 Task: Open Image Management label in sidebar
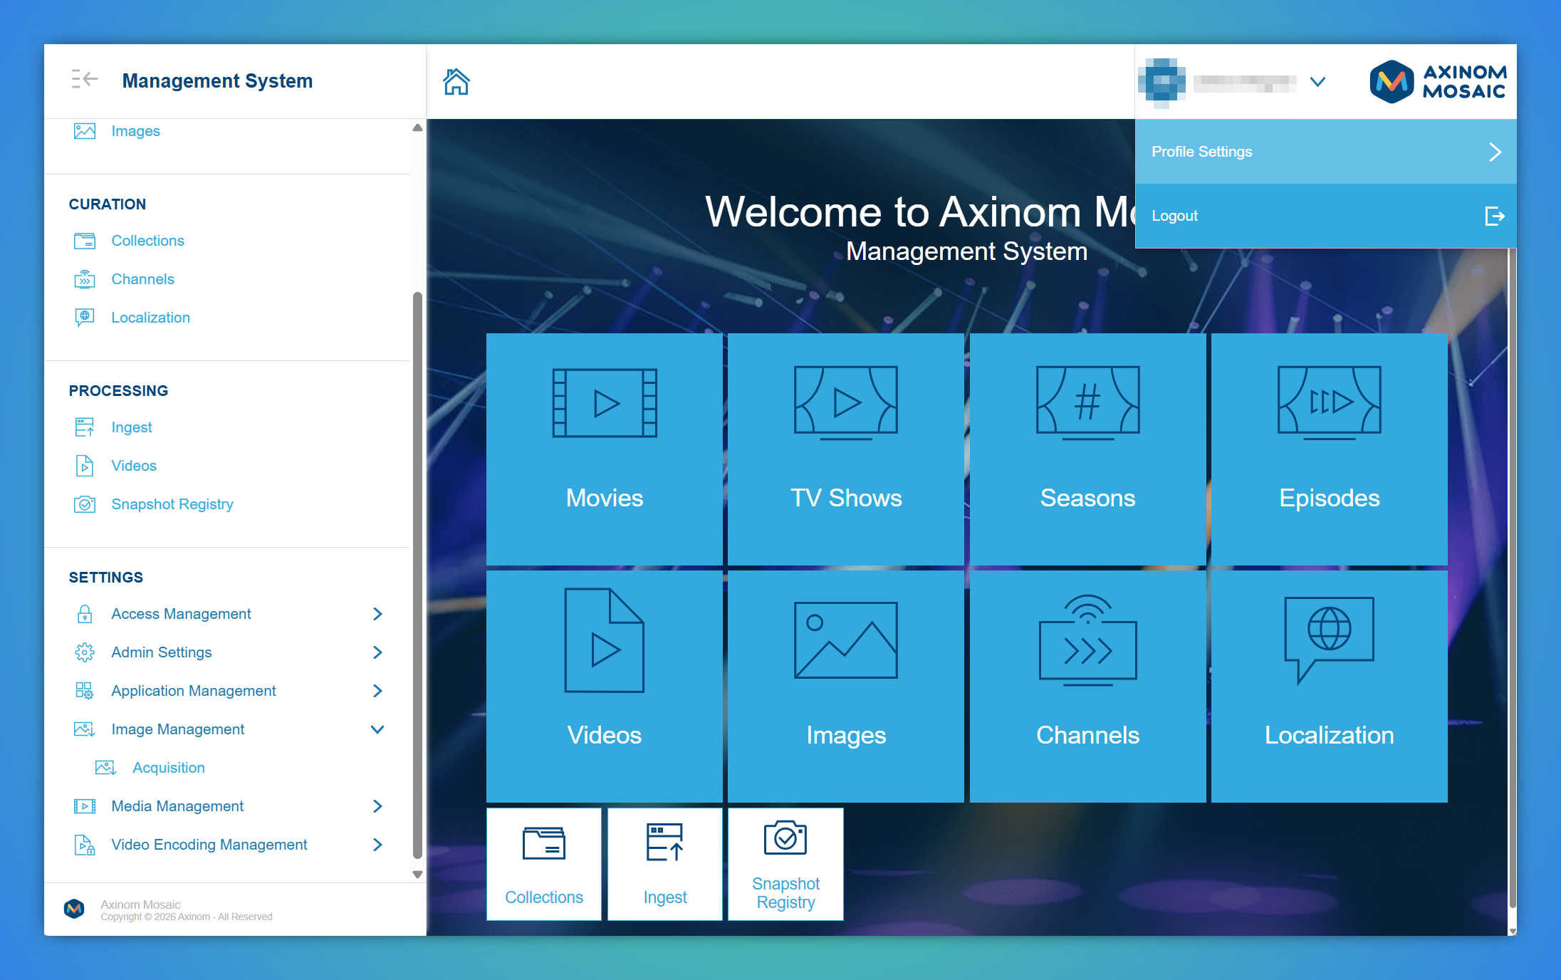point(178,729)
